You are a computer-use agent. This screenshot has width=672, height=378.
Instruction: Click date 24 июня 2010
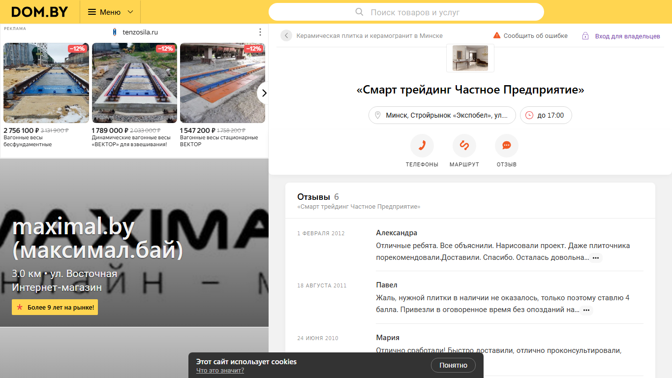318,338
